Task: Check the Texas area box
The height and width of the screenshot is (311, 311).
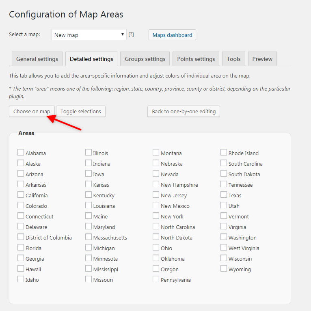Action: point(224,195)
